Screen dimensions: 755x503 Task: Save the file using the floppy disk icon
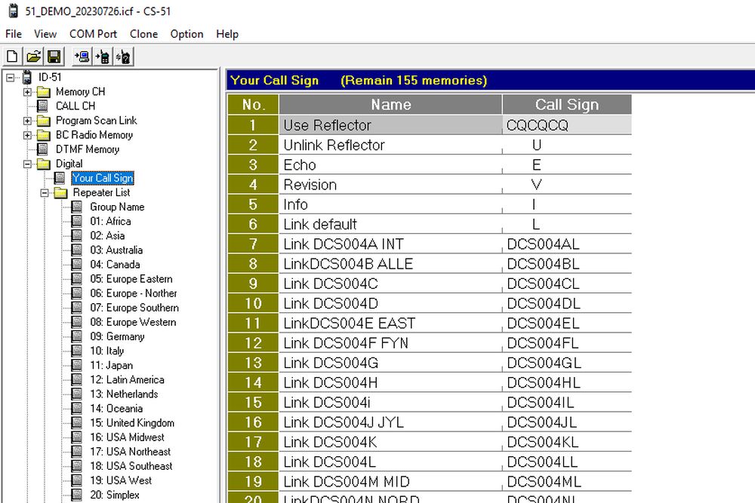(x=54, y=57)
